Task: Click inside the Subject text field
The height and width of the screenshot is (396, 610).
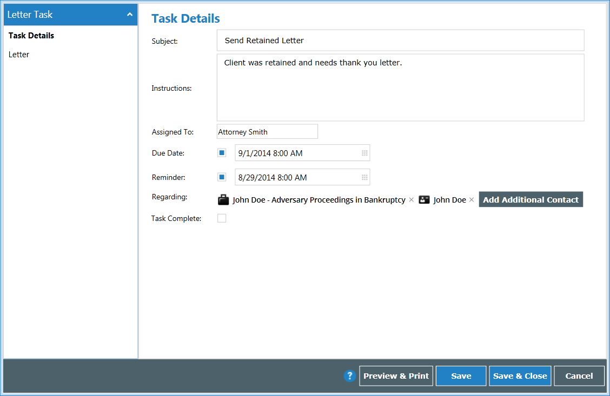Action: coord(400,40)
